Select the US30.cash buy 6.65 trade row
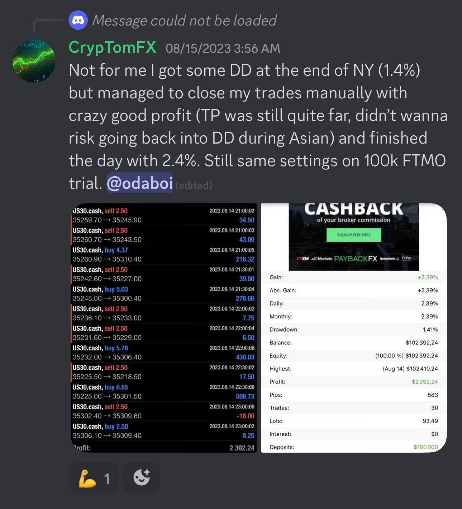The height and width of the screenshot is (509, 462). (164, 392)
